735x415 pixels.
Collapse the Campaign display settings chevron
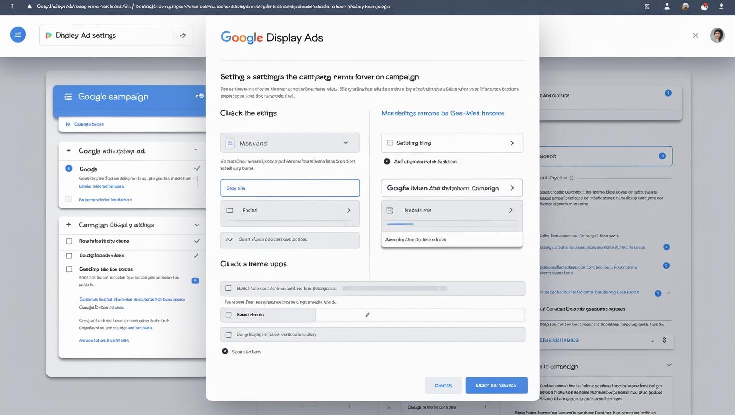pos(197,225)
